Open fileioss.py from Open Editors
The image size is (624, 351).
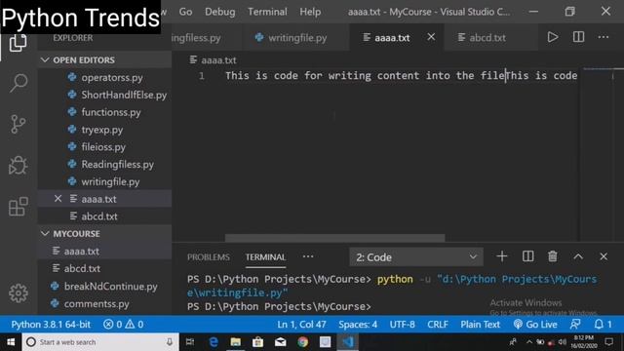pyautogui.click(x=104, y=147)
